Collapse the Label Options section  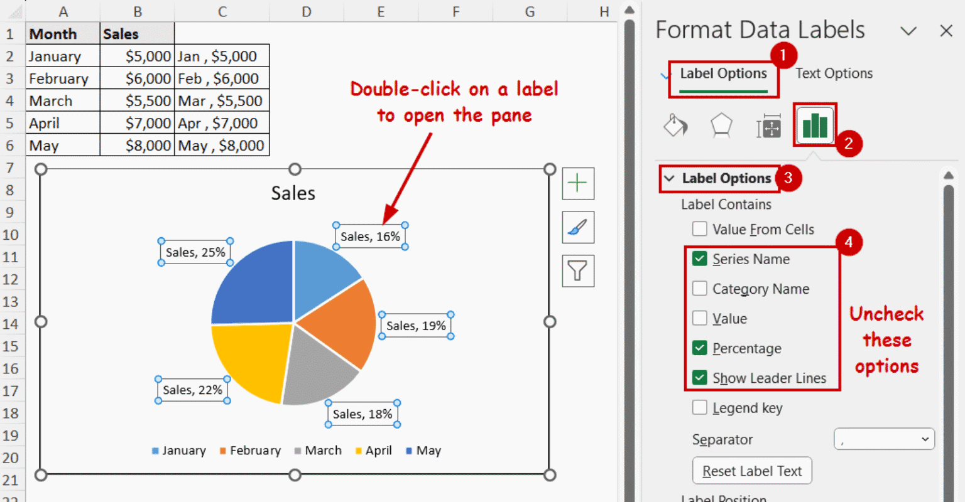670,179
